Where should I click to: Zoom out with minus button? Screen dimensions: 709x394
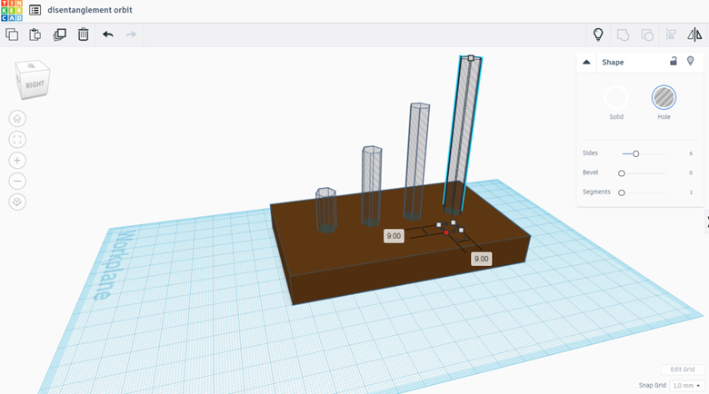tap(17, 182)
